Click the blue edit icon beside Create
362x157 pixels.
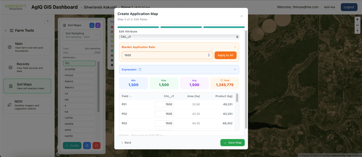pyautogui.click(x=87, y=145)
